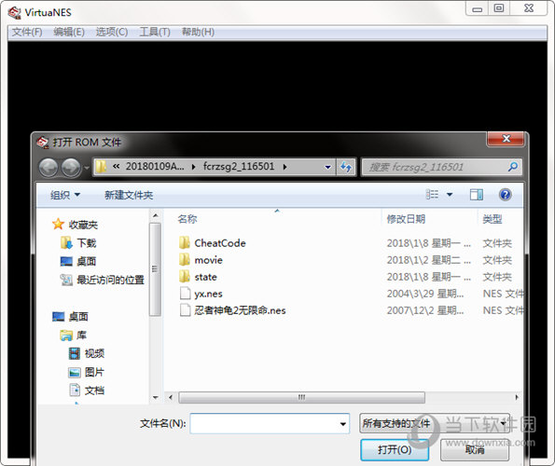This screenshot has width=555, height=466.
Task: Open the 帮助(H) menu
Action: coord(198,33)
